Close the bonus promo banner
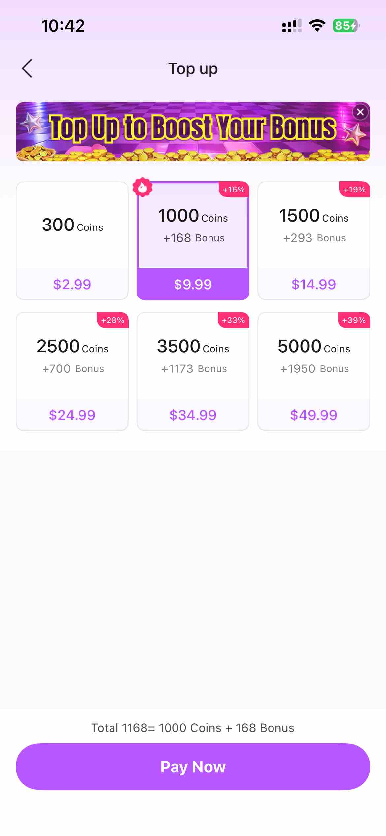 tap(360, 112)
